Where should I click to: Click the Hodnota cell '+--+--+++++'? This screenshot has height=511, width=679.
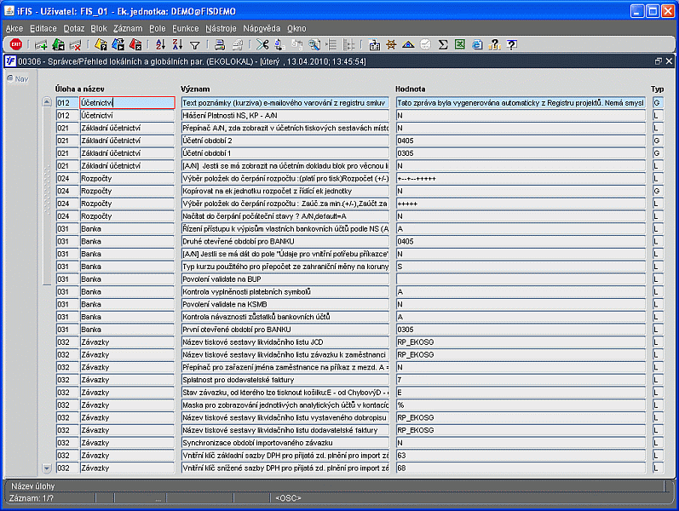point(521,178)
